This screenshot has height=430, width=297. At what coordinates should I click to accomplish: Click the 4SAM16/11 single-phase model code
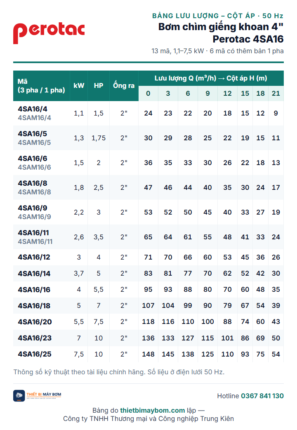[x=35, y=241]
